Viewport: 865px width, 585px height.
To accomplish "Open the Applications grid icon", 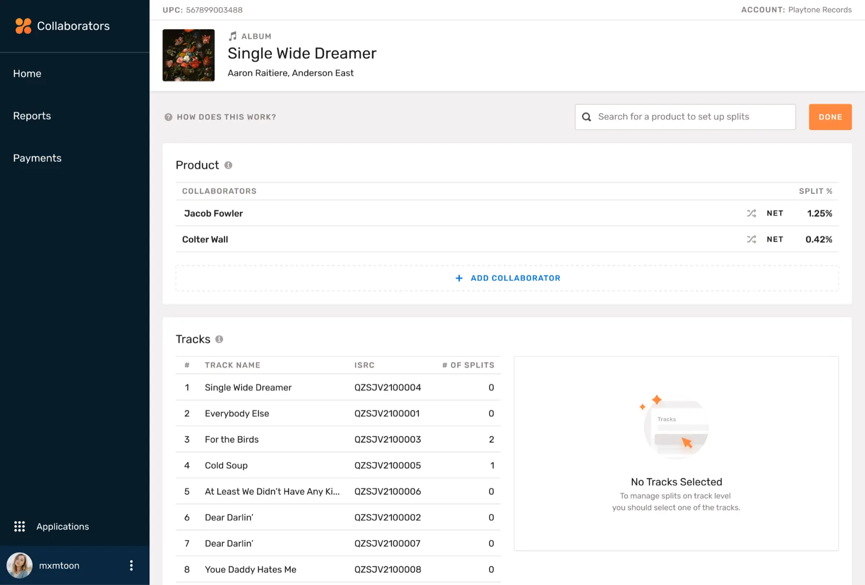I will [x=20, y=526].
